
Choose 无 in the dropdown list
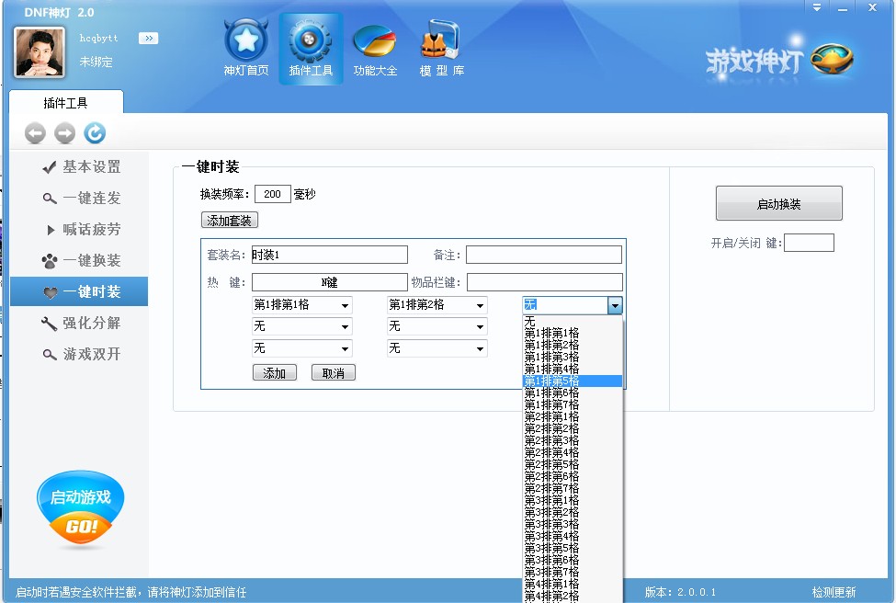(x=573, y=321)
